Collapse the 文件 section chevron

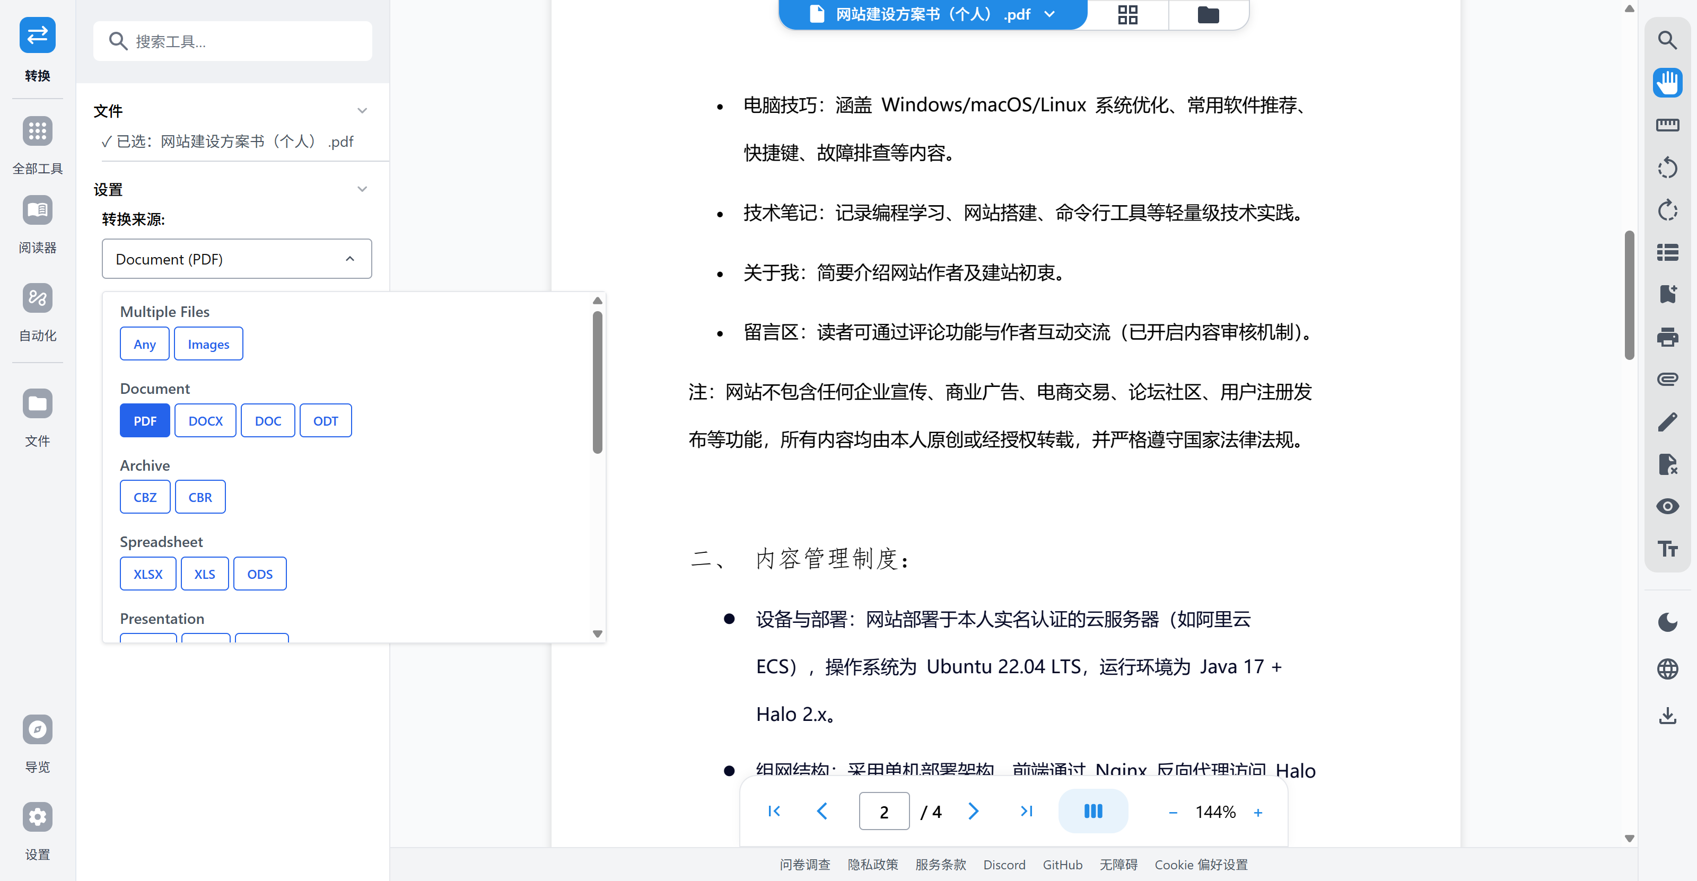[362, 111]
